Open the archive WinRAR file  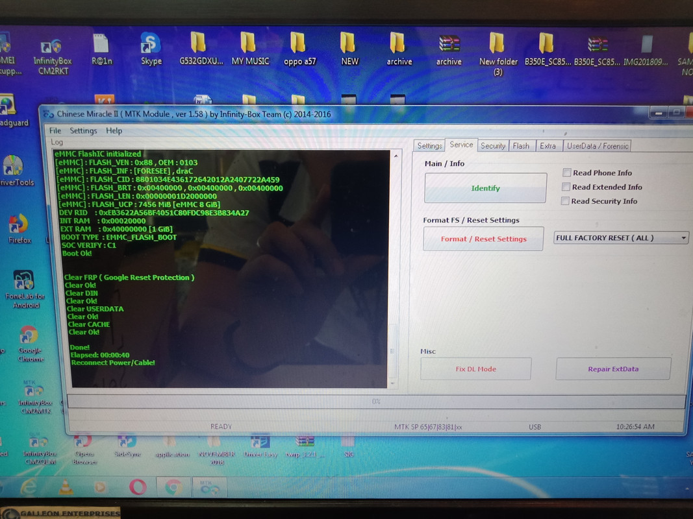pos(449,49)
